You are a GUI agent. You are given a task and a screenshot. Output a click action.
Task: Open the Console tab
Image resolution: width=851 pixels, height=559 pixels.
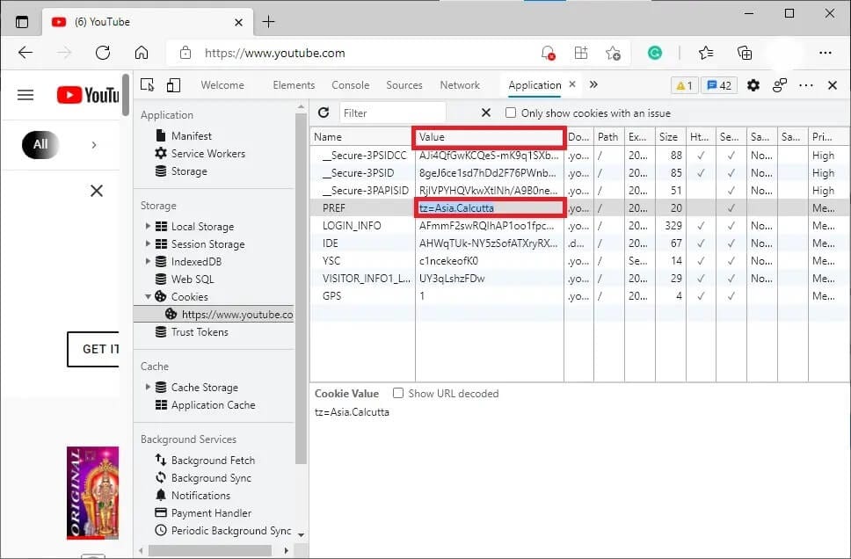[x=351, y=85]
